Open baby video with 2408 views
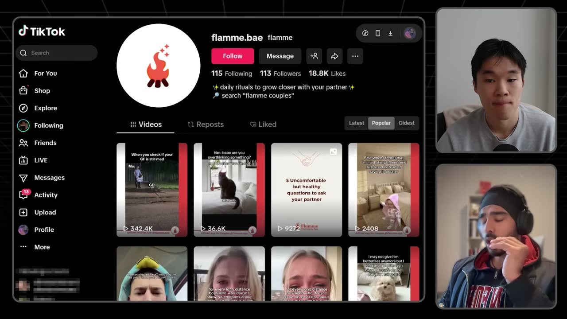Viewport: 567px width, 319px height. pyautogui.click(x=384, y=190)
